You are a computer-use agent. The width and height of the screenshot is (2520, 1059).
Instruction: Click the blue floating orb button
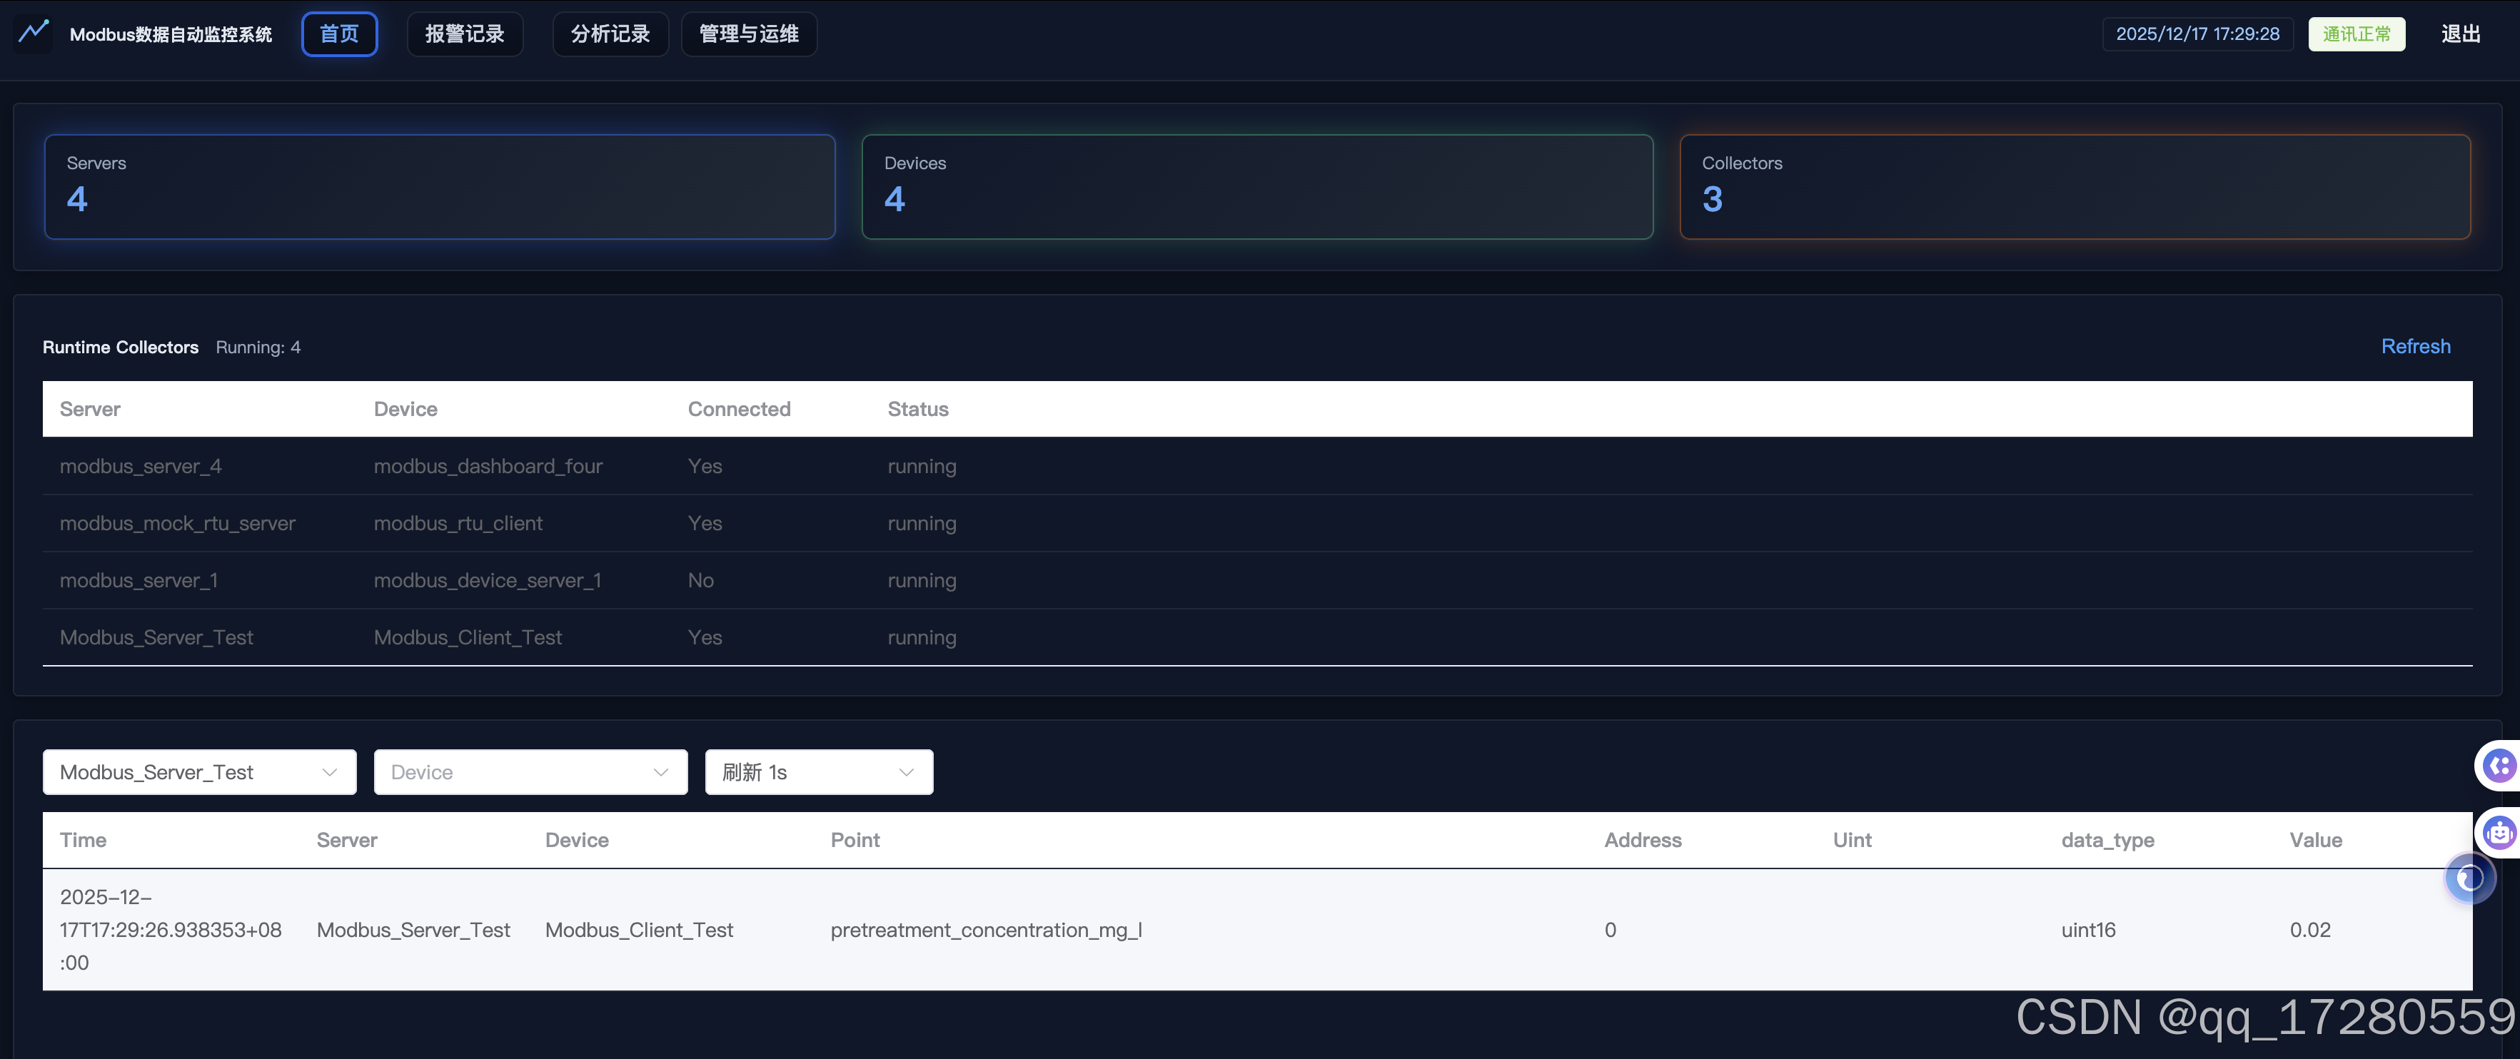2469,878
